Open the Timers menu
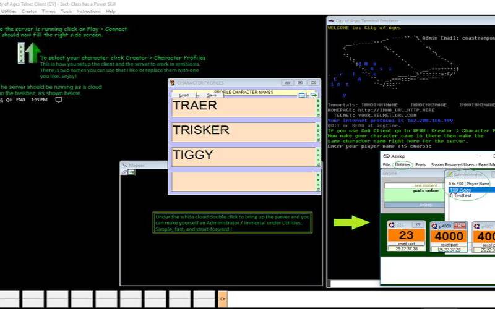 [x=48, y=11]
